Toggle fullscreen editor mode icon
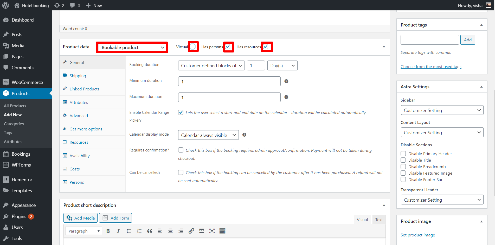 212,231
